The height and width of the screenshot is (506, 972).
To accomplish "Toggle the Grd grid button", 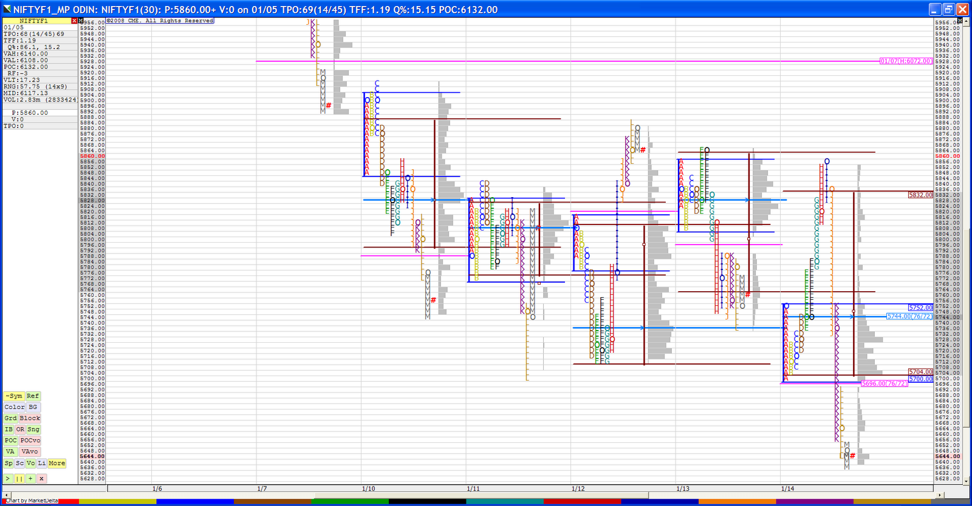I will pos(10,418).
